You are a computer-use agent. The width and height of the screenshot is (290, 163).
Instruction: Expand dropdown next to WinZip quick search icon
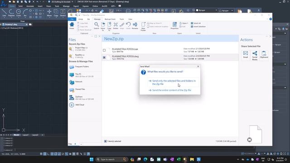click(x=79, y=15)
